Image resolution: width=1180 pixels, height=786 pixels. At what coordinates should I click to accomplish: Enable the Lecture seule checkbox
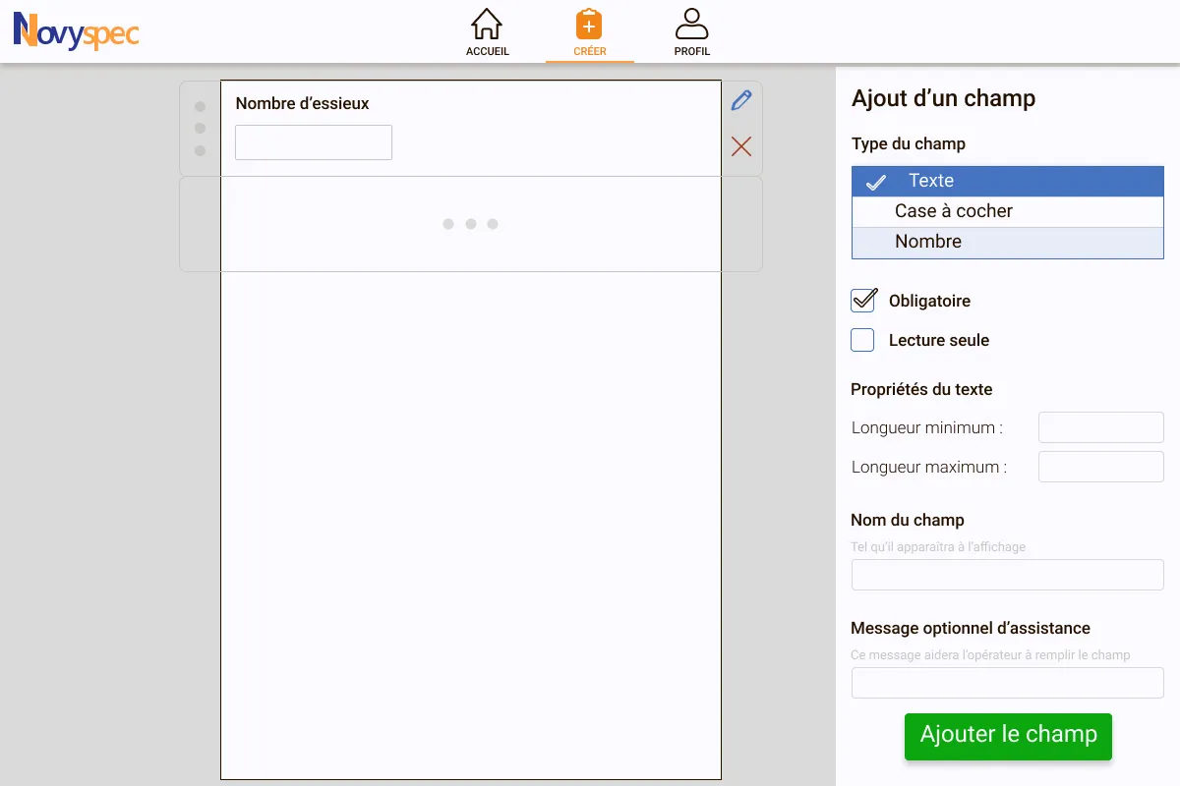pyautogui.click(x=862, y=340)
